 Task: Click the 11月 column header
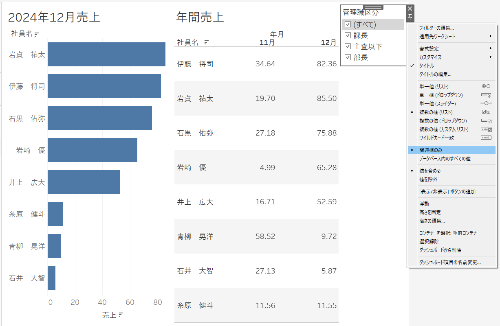[x=267, y=42]
